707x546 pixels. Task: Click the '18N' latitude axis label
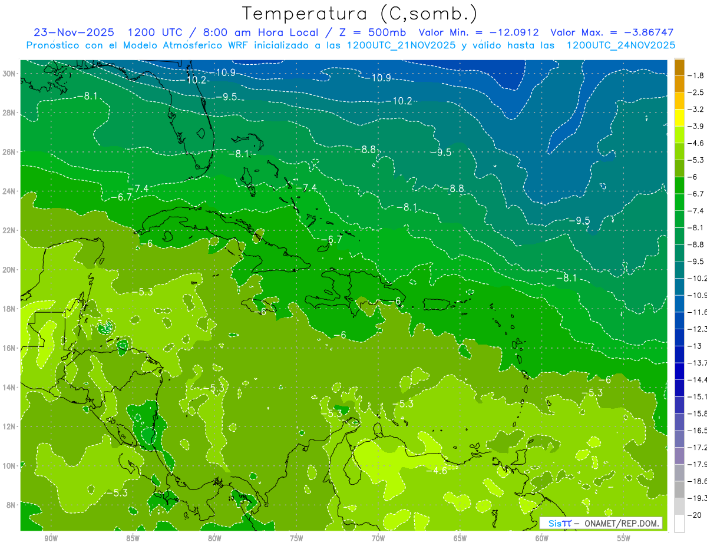point(8,309)
